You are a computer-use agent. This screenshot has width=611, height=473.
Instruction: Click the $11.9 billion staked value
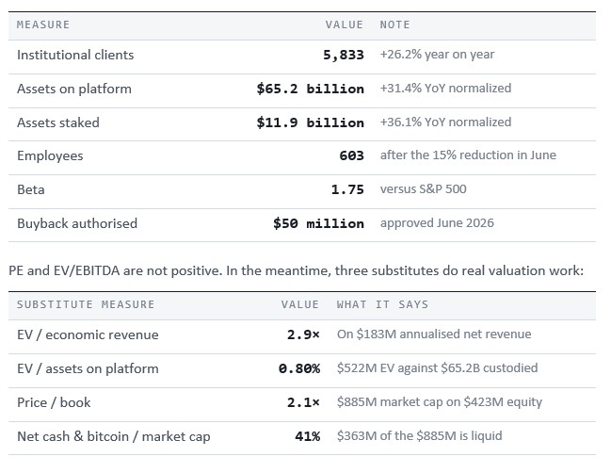pyautogui.click(x=310, y=122)
